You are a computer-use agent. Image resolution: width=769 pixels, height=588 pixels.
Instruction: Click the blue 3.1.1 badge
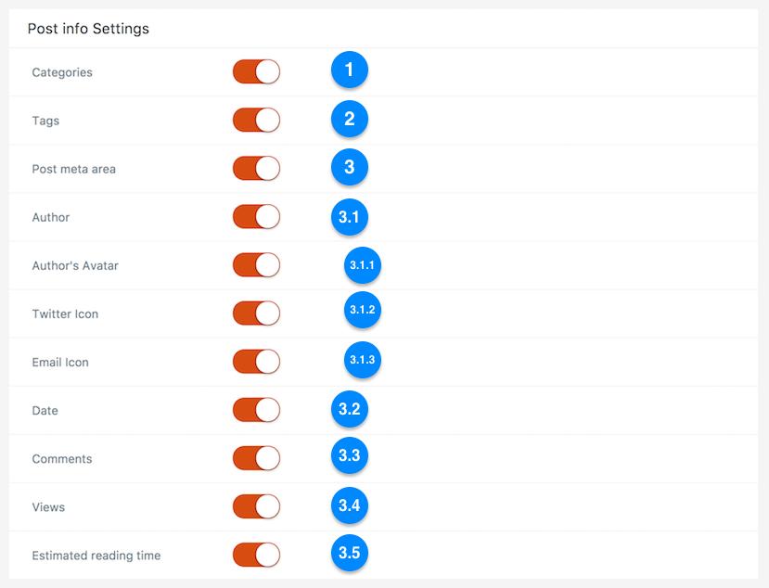[363, 265]
